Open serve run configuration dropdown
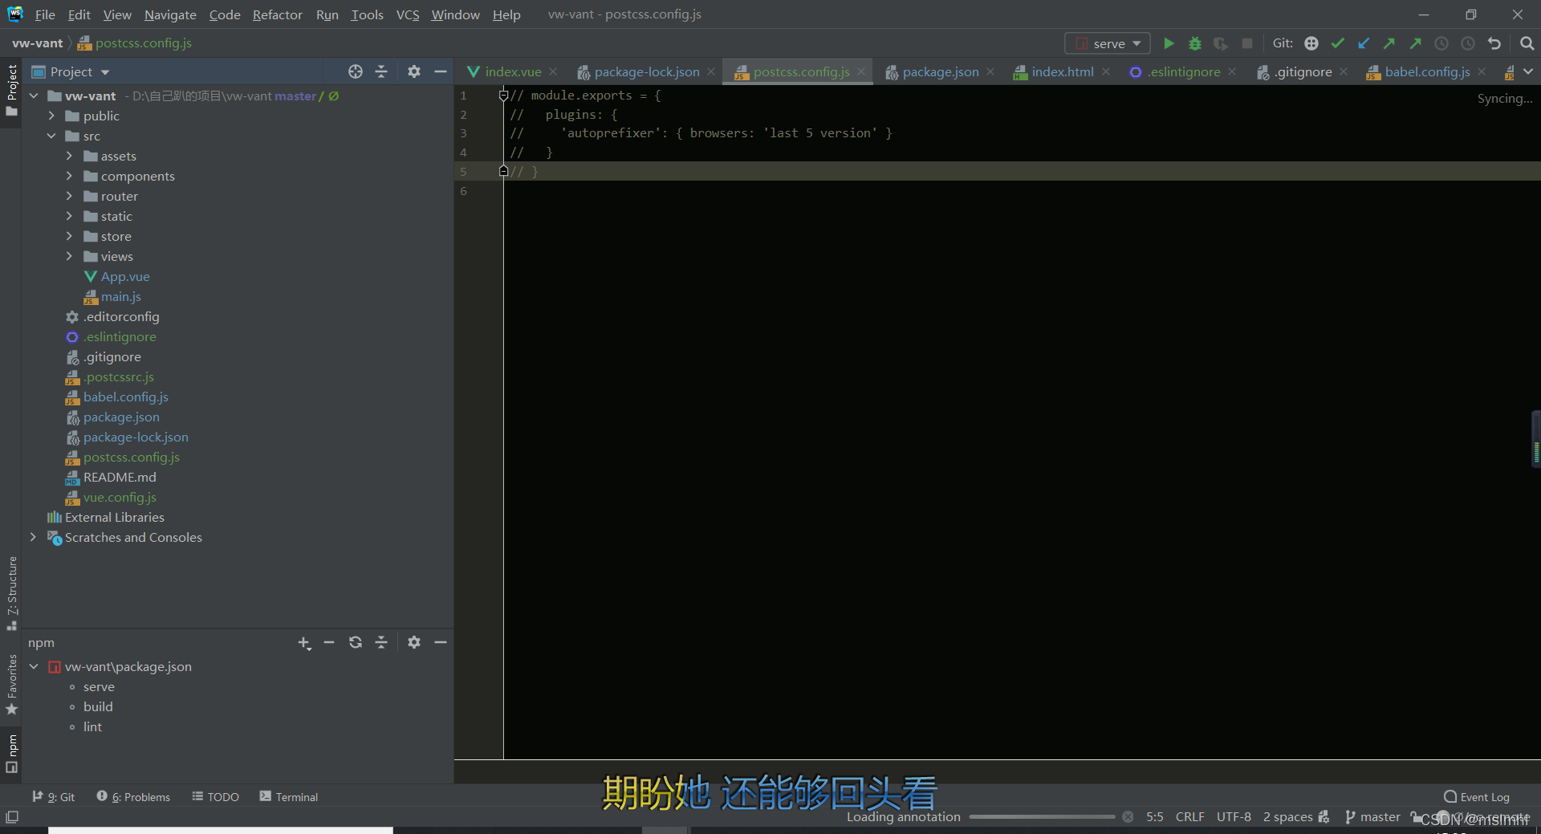This screenshot has width=1541, height=834. 1108,43
